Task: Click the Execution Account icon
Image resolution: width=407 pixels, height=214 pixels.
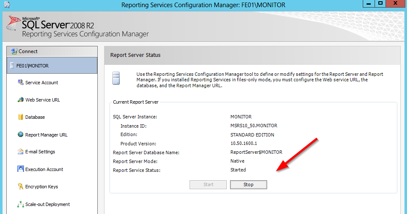Action: click(21, 169)
